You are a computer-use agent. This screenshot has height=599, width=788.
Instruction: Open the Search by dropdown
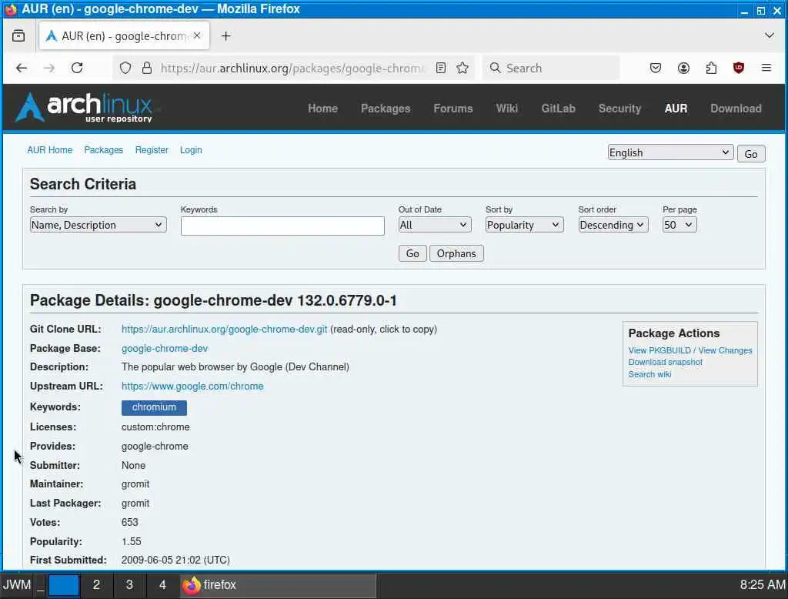pyautogui.click(x=98, y=225)
